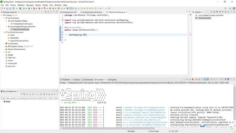Toggle Sort in the Outline toolbar
236x133 pixels.
(214, 12)
